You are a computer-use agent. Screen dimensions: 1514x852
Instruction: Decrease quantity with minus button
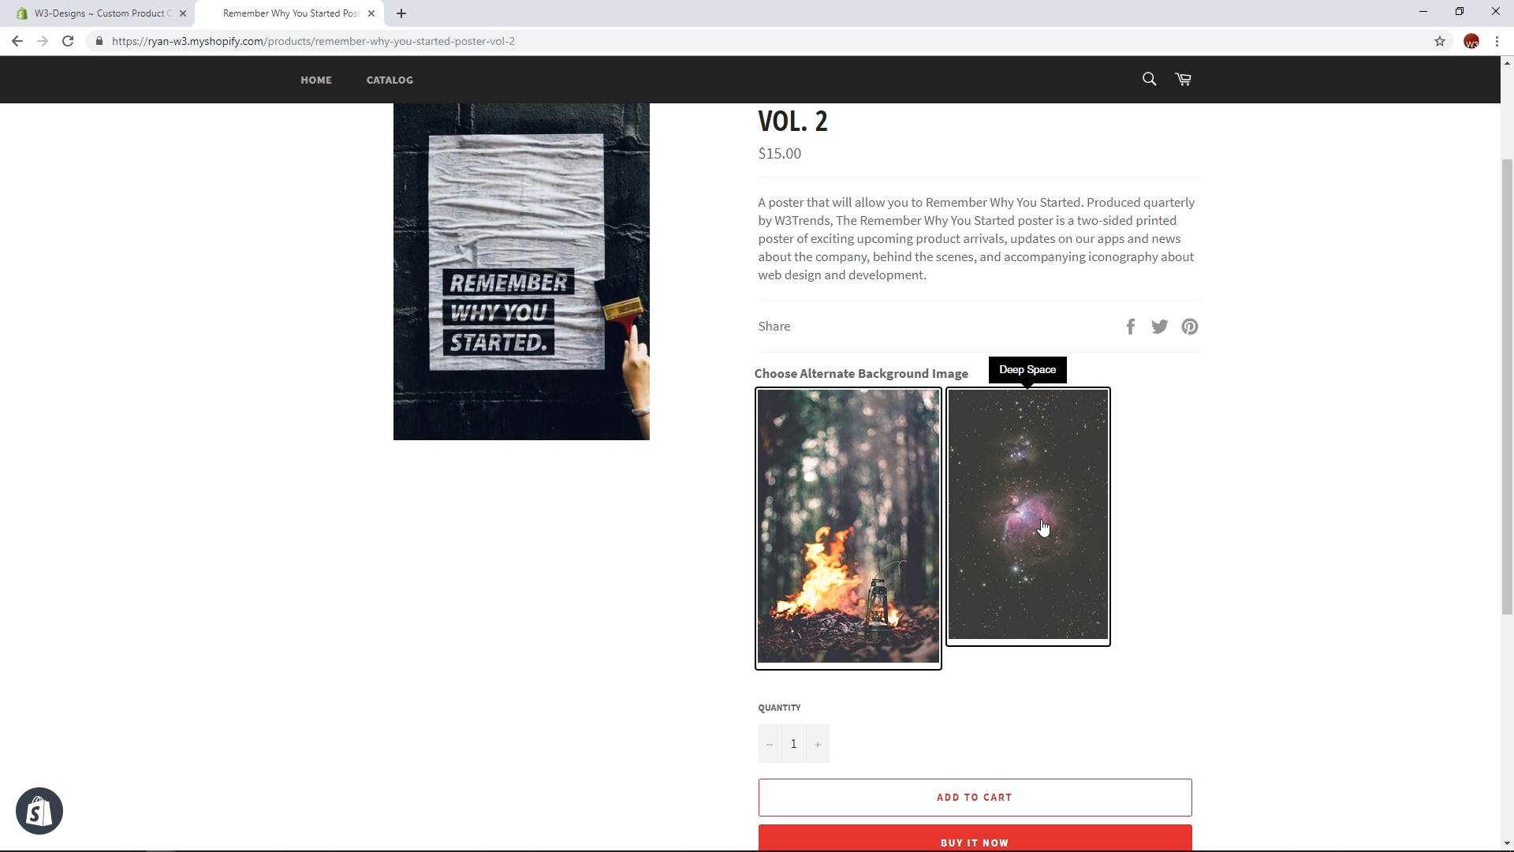click(770, 744)
